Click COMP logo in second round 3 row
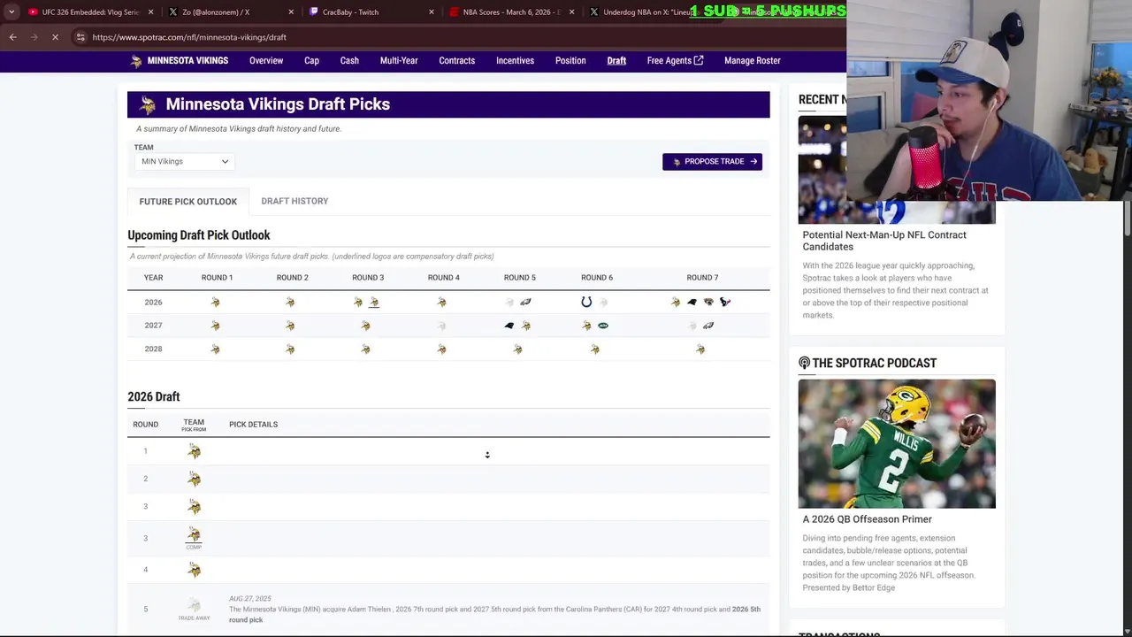The width and height of the screenshot is (1132, 637). pos(194,536)
